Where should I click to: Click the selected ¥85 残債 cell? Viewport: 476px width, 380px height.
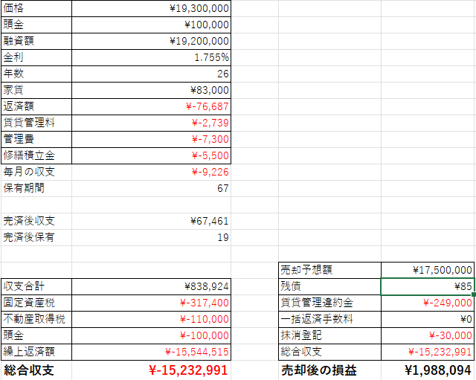[x=428, y=286]
